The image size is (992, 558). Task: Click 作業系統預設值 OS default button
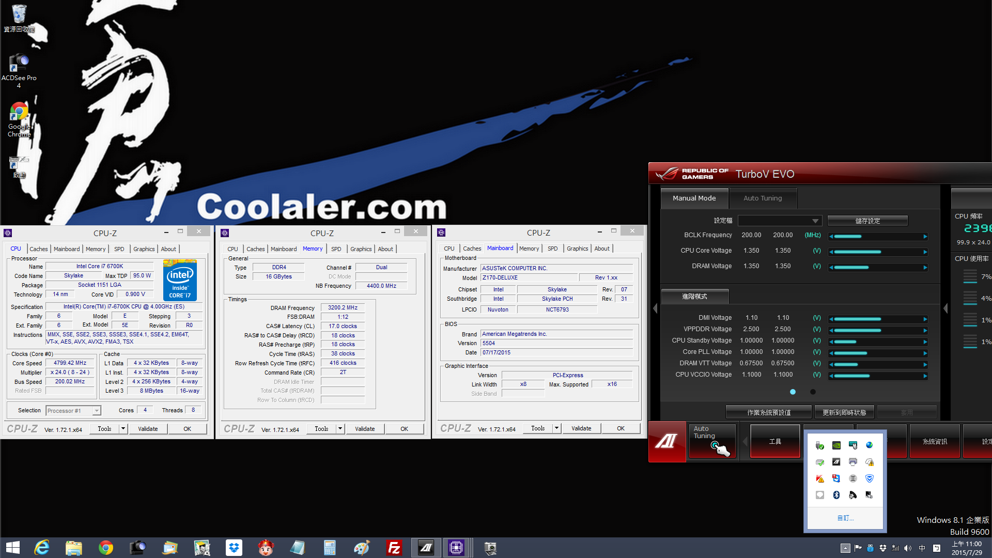(769, 412)
